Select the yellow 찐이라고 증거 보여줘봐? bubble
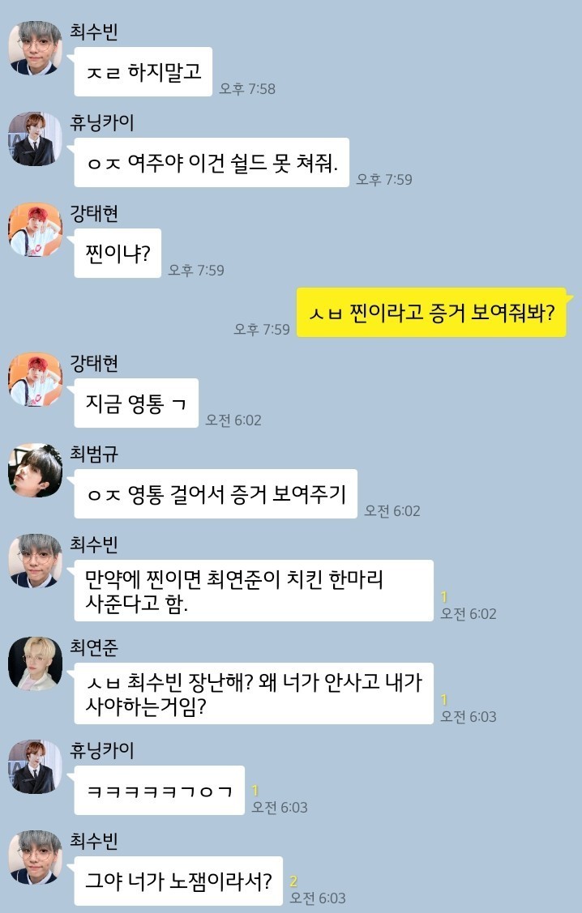The height and width of the screenshot is (913, 582). pyautogui.click(x=432, y=312)
